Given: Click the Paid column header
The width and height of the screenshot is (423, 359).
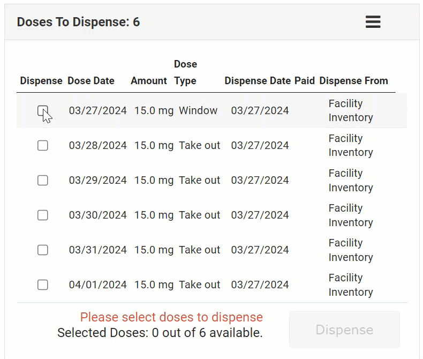Looking at the screenshot, I should click(x=305, y=81).
